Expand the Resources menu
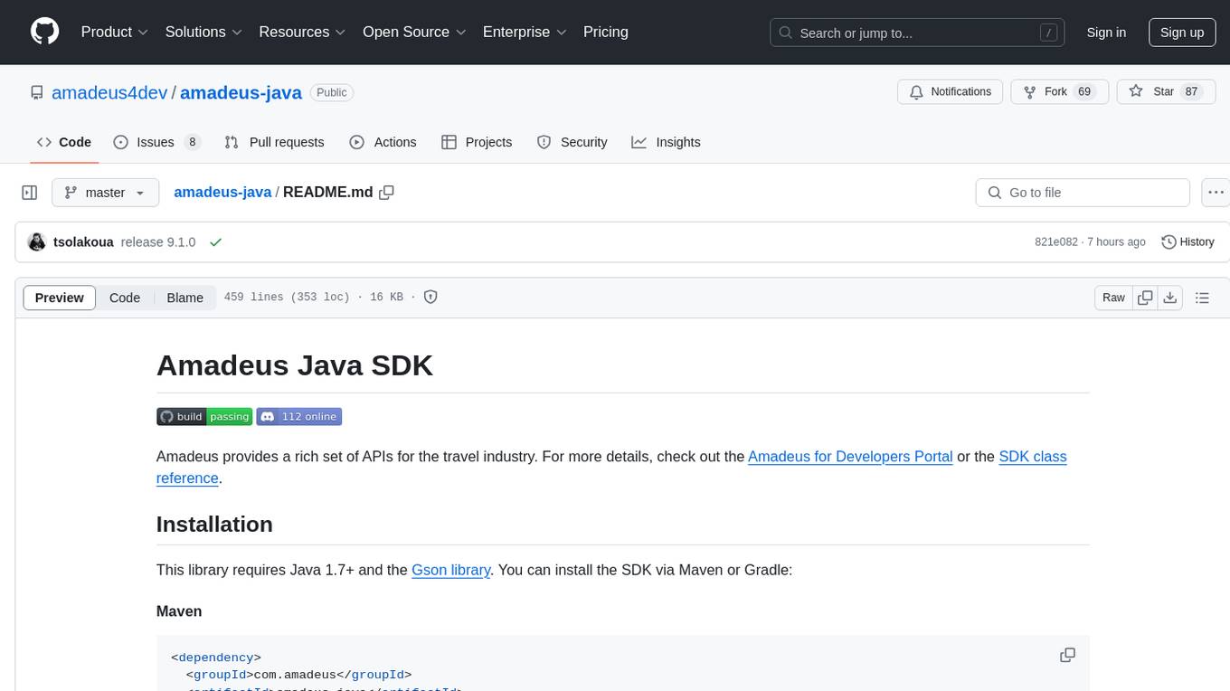 click(x=302, y=32)
